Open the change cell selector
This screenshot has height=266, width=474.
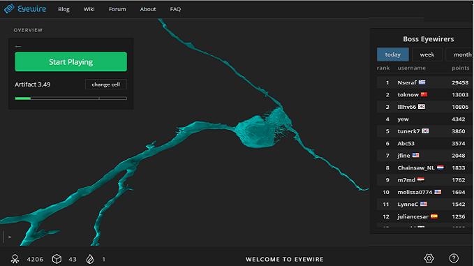(106, 84)
